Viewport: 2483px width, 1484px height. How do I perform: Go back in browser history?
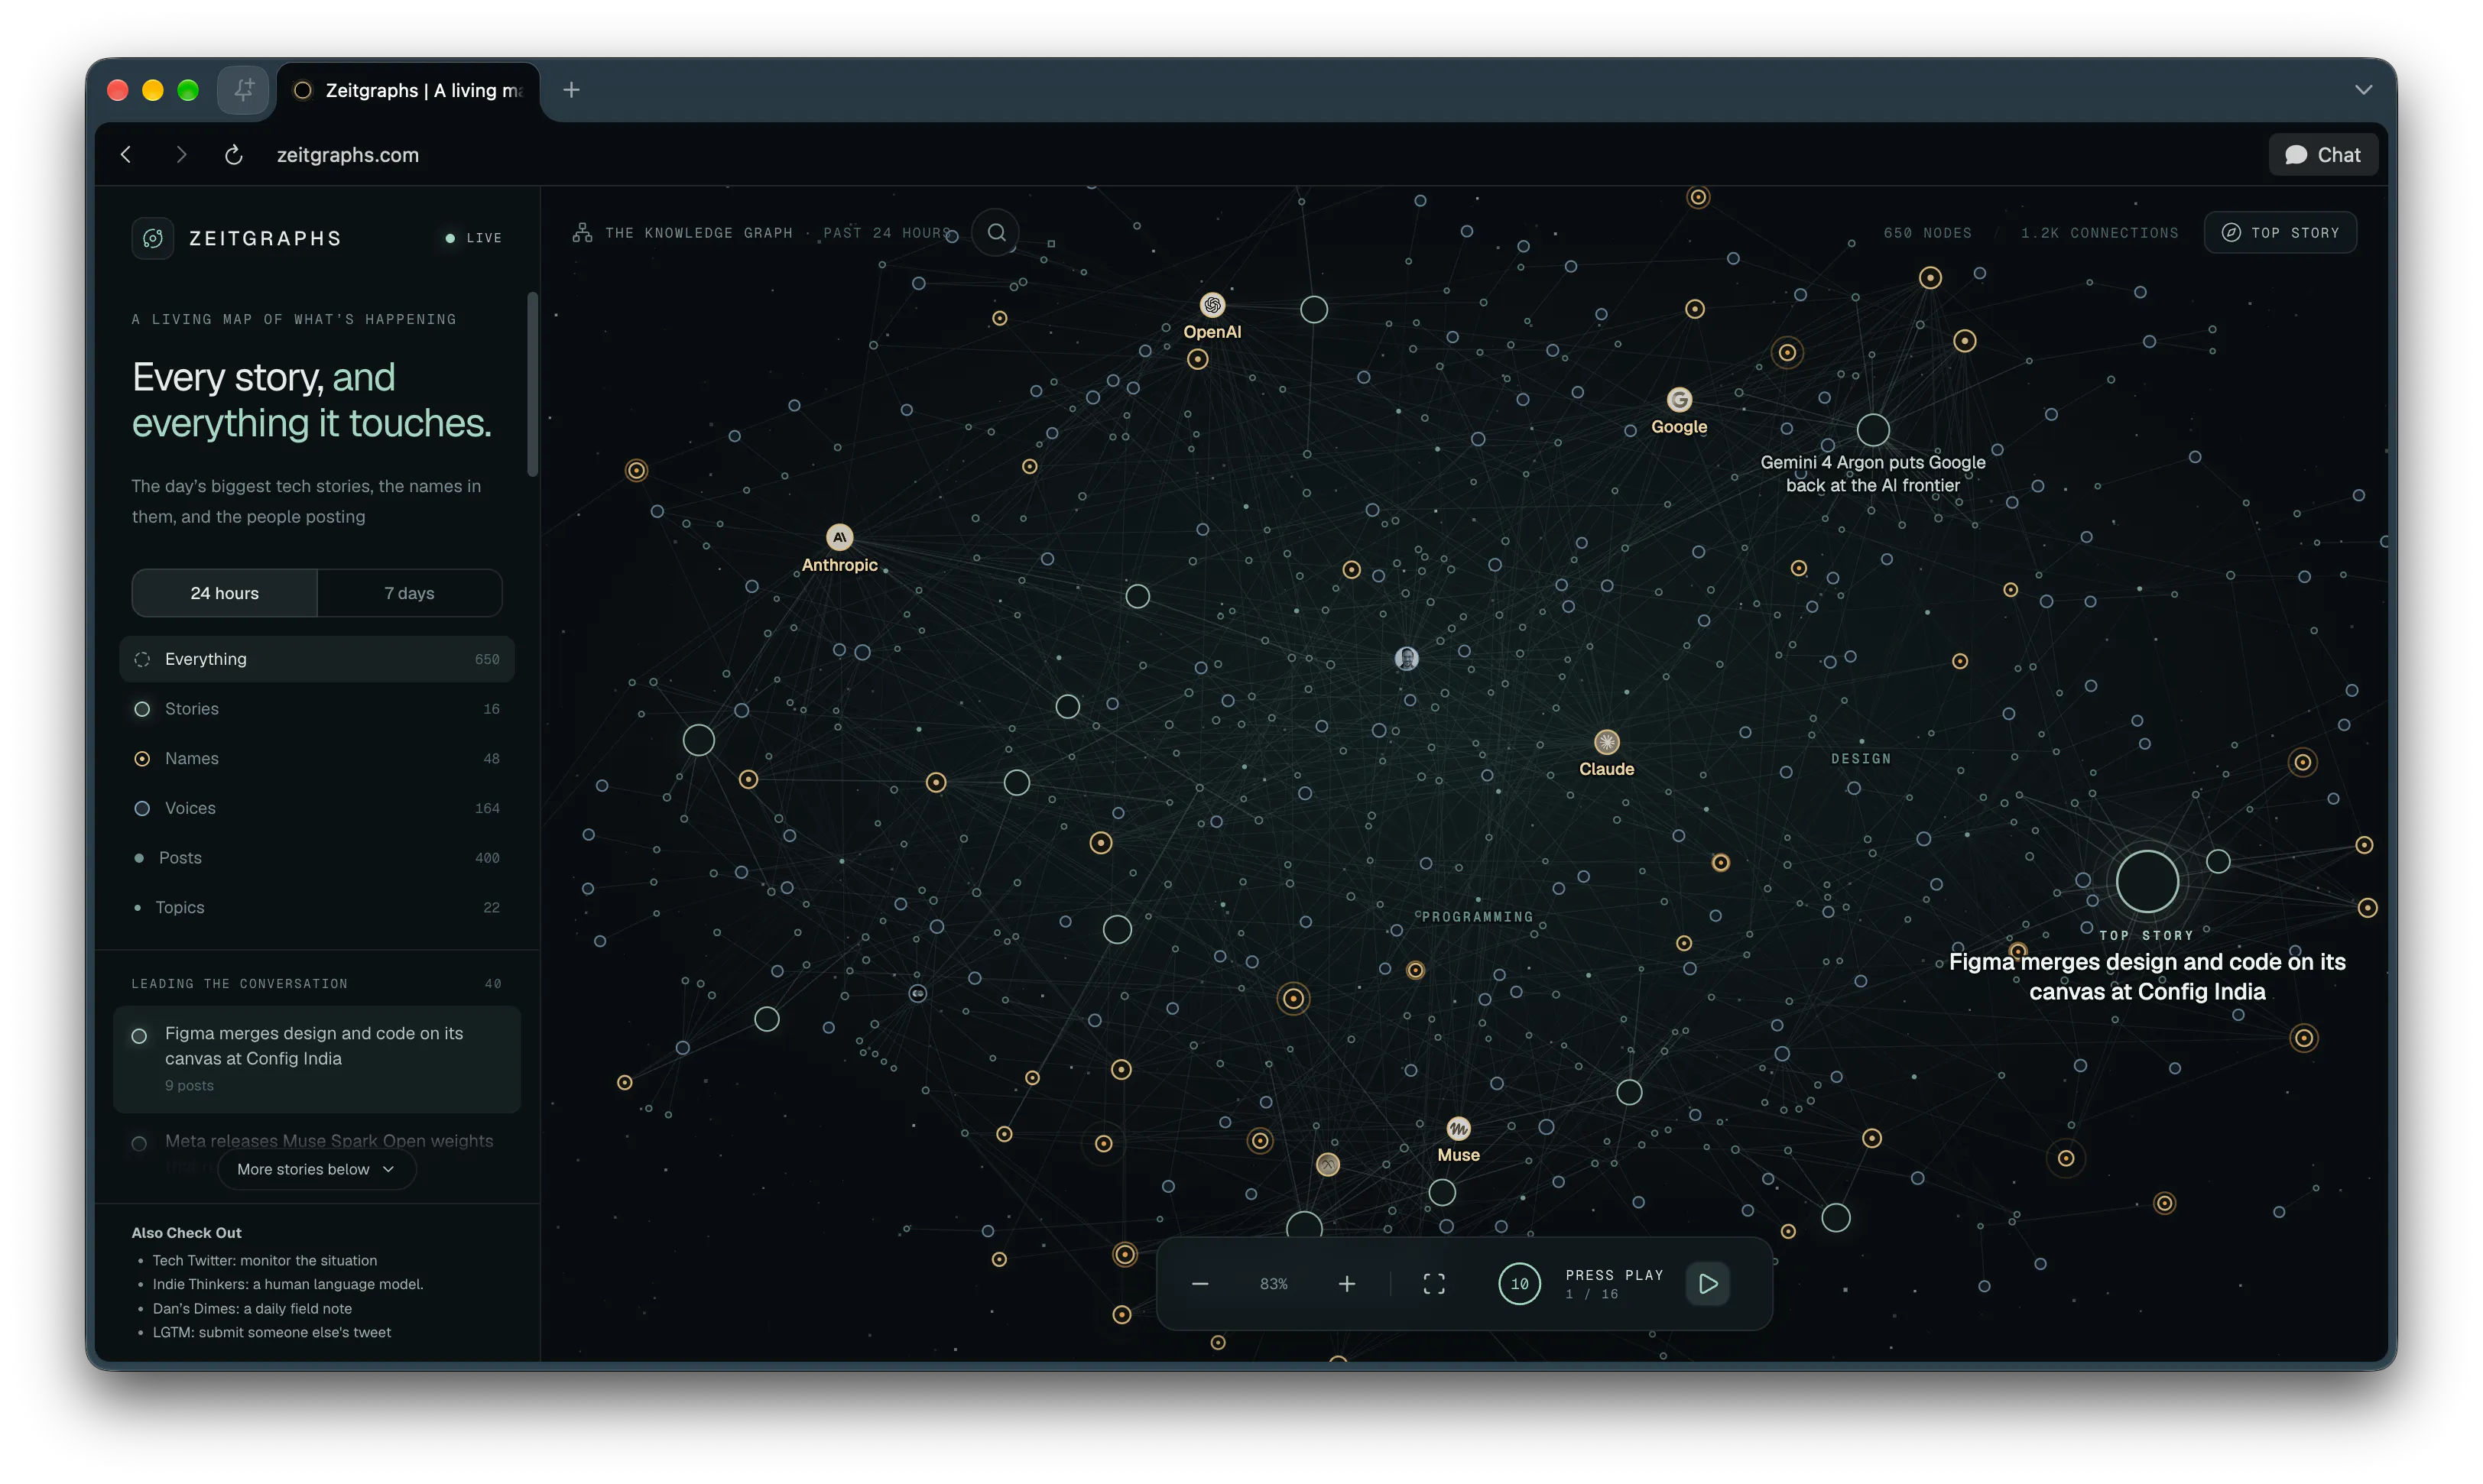(x=126, y=155)
